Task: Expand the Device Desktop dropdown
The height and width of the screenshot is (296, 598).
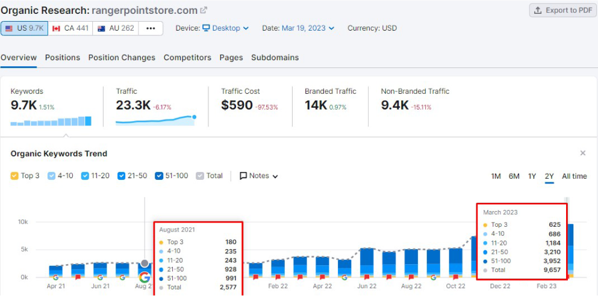Action: (225, 28)
